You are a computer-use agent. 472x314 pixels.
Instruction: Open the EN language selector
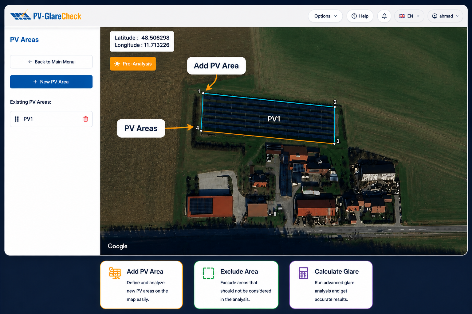point(409,16)
